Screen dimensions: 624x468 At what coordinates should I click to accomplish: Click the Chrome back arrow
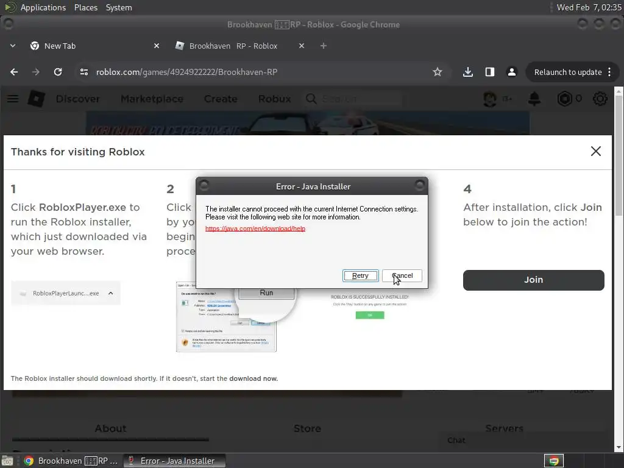coord(14,72)
